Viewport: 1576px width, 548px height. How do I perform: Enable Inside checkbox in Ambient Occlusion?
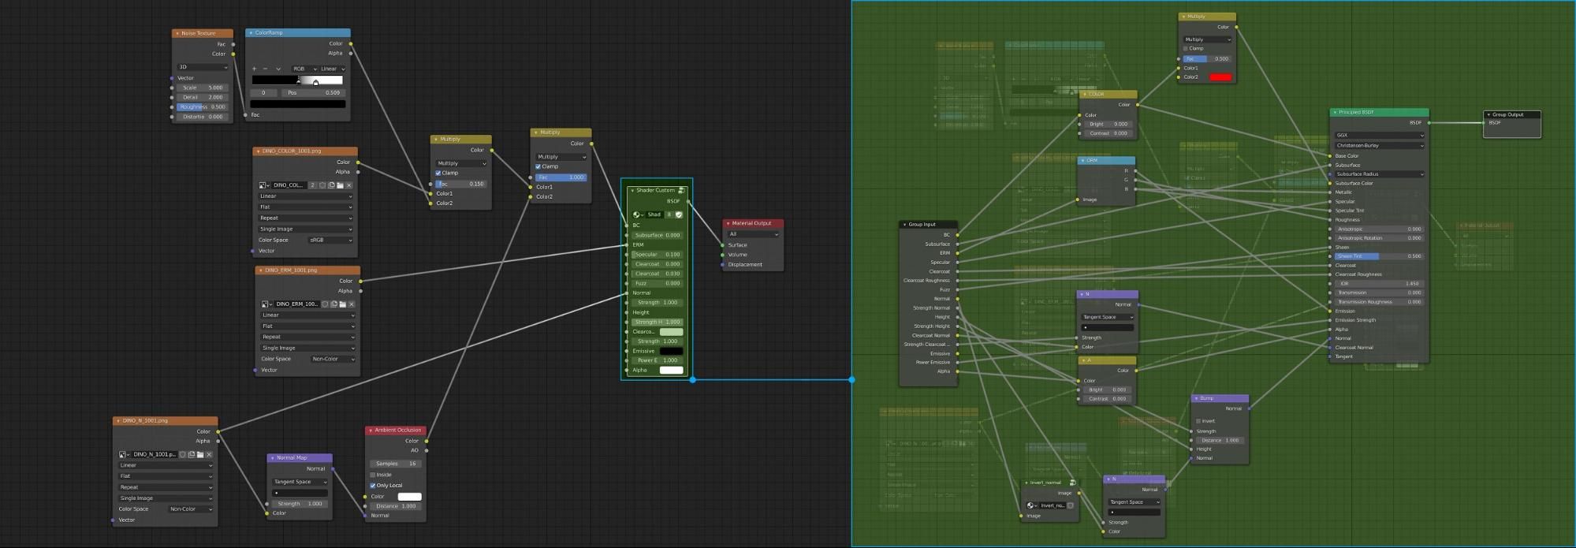(373, 475)
